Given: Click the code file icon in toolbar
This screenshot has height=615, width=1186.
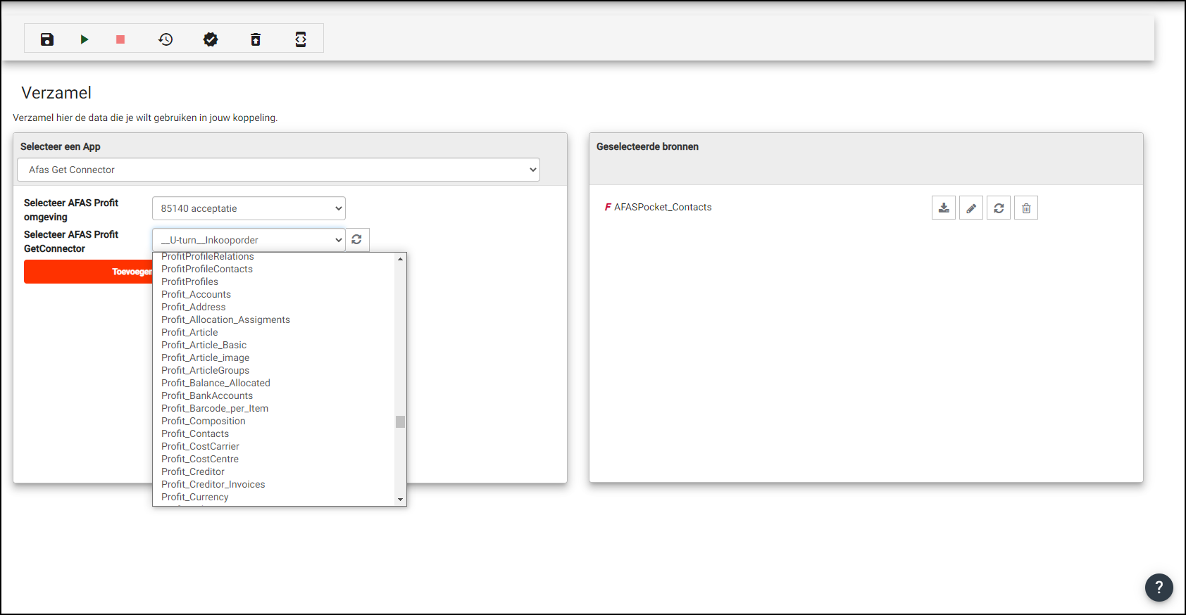Looking at the screenshot, I should pyautogui.click(x=301, y=39).
